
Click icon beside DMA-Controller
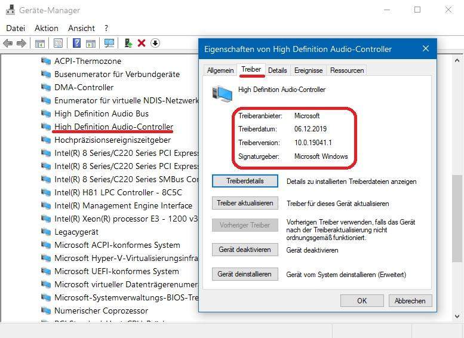(46, 87)
